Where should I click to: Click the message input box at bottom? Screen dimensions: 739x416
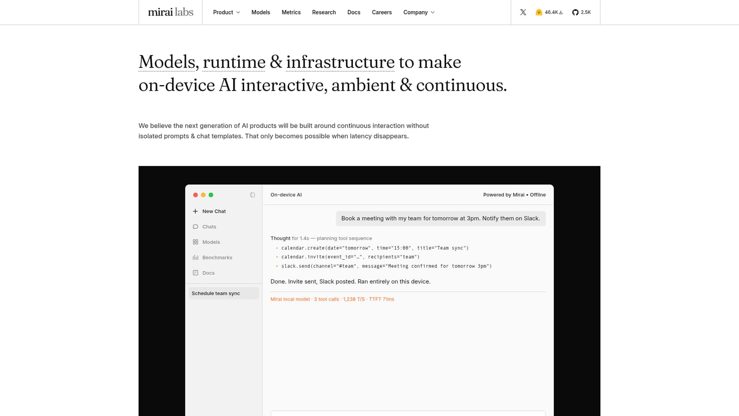[408, 413]
